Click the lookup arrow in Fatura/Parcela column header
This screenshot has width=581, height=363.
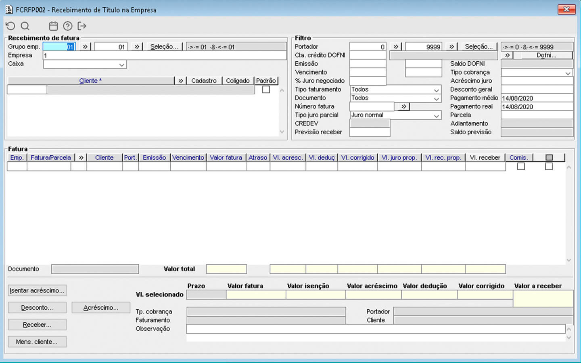point(81,158)
